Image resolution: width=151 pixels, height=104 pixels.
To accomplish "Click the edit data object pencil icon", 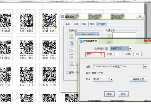I will (x=72, y=43).
